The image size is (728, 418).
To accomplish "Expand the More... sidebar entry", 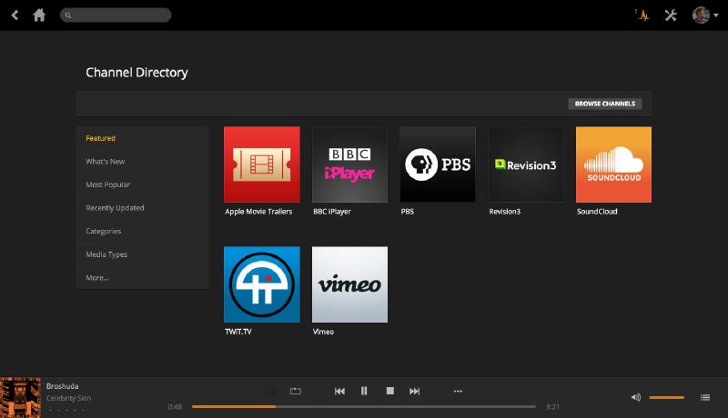I will tap(142, 277).
